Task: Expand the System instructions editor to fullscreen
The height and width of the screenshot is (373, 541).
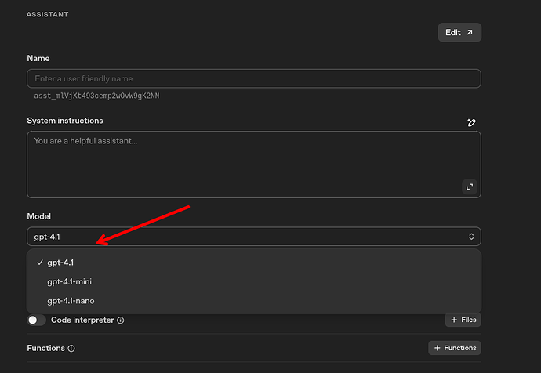Action: click(470, 186)
